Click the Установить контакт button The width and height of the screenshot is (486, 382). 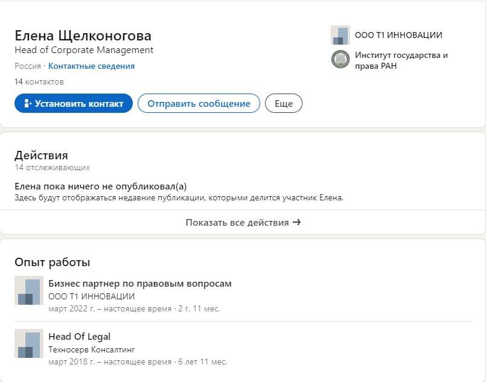coord(74,103)
